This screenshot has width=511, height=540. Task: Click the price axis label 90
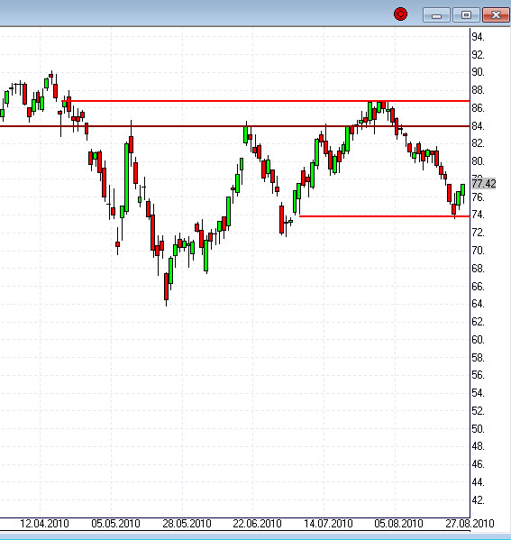(x=478, y=72)
